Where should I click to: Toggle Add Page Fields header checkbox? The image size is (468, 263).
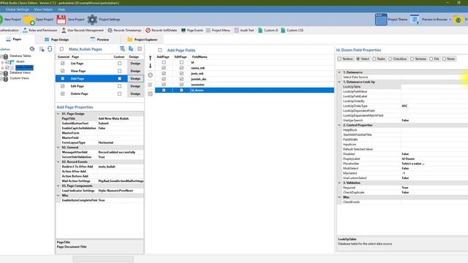click(160, 50)
